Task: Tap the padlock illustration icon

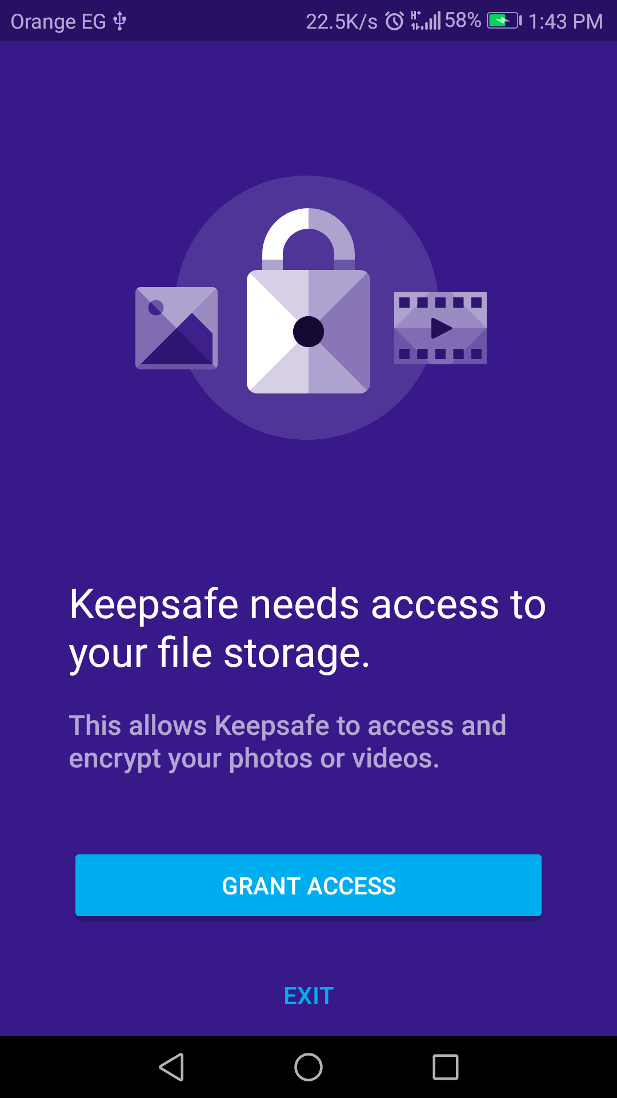Action: point(308,301)
